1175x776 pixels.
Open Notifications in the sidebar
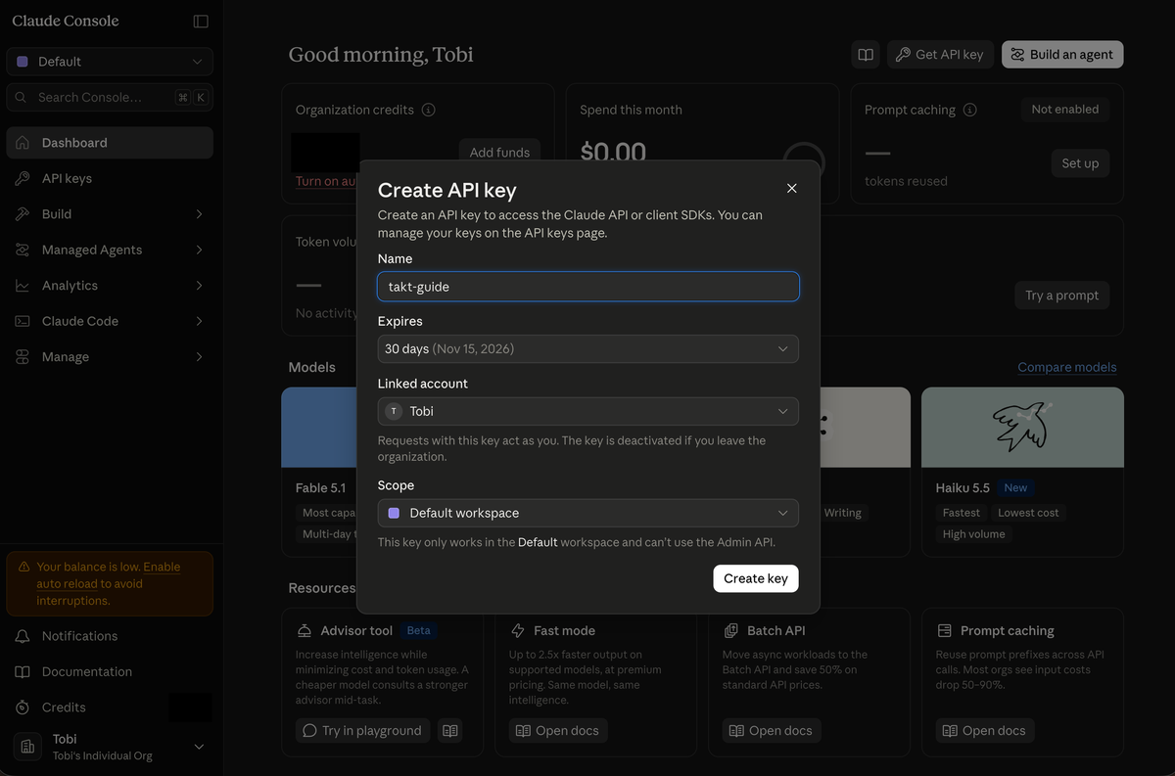tap(110, 636)
